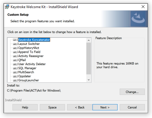Screen dimensions: 152x118
Task: Open the QMail drive icon dropdown
Action: (x=15, y=60)
